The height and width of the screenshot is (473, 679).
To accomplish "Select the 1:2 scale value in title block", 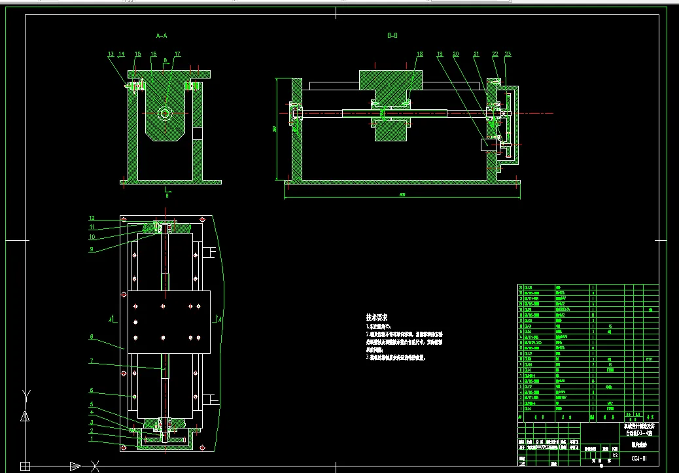I will pyautogui.click(x=615, y=455).
